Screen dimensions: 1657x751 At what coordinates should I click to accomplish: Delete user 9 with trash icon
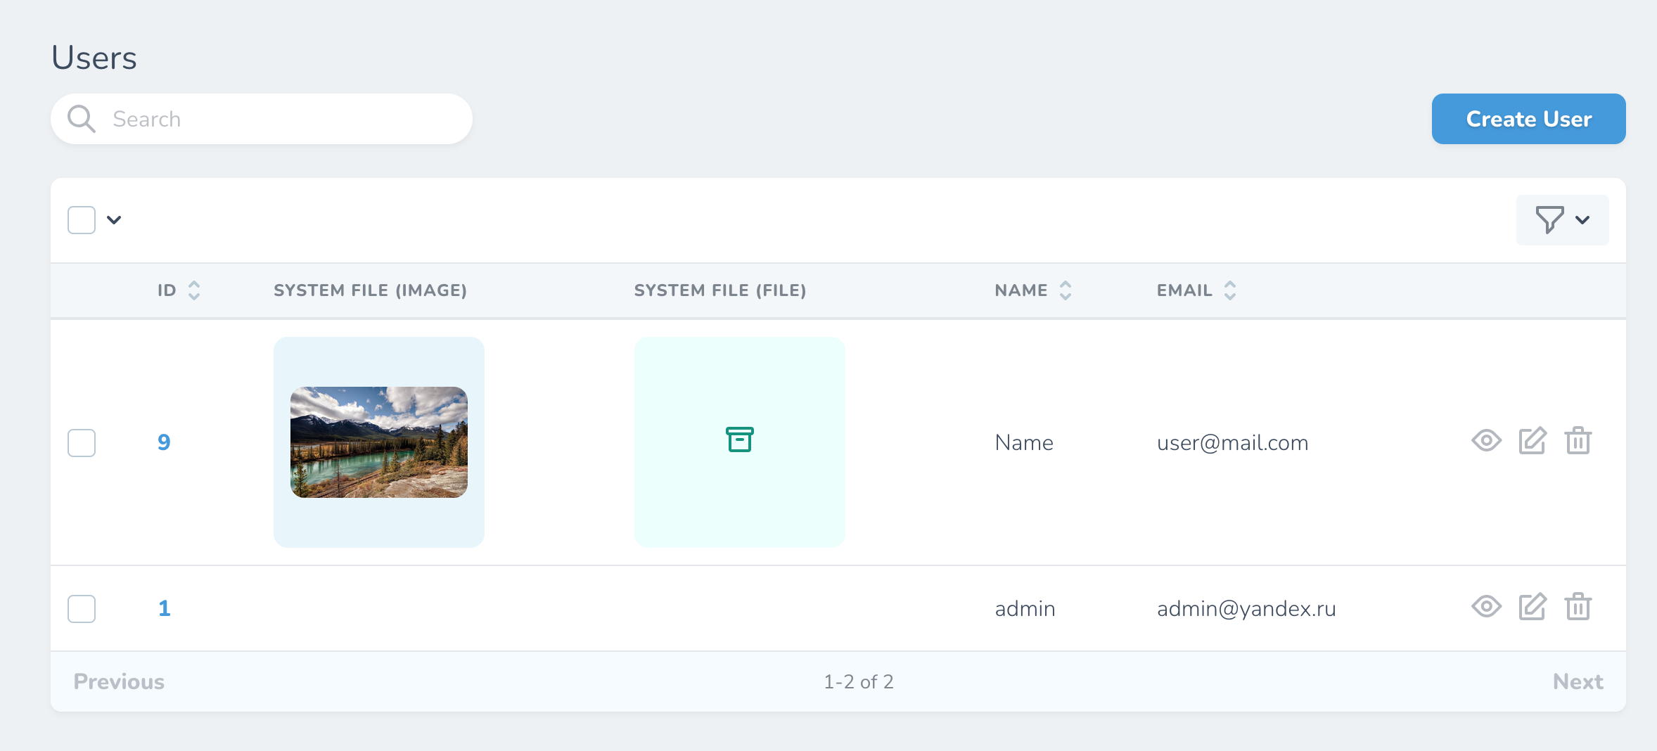pos(1578,441)
